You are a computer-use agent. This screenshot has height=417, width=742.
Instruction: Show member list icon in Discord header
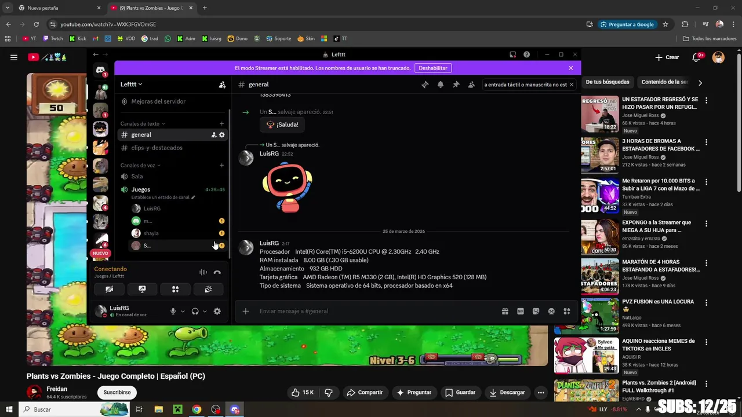click(x=471, y=85)
